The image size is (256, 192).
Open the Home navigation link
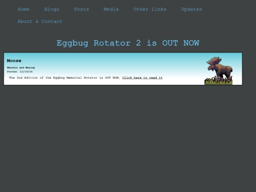(24, 9)
